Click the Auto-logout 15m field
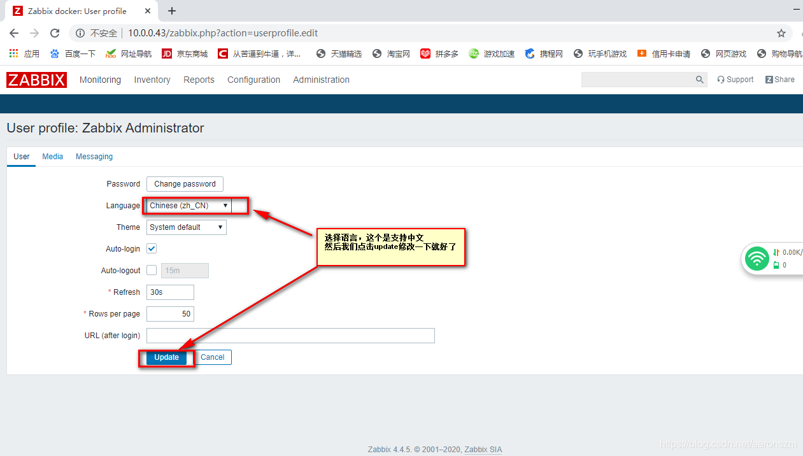The width and height of the screenshot is (803, 456). point(185,271)
